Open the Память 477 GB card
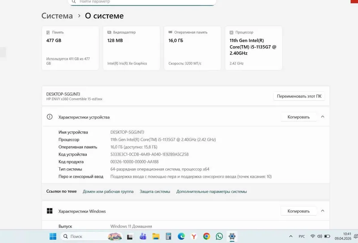Viewport: 358px width, 243px height. (x=70, y=48)
